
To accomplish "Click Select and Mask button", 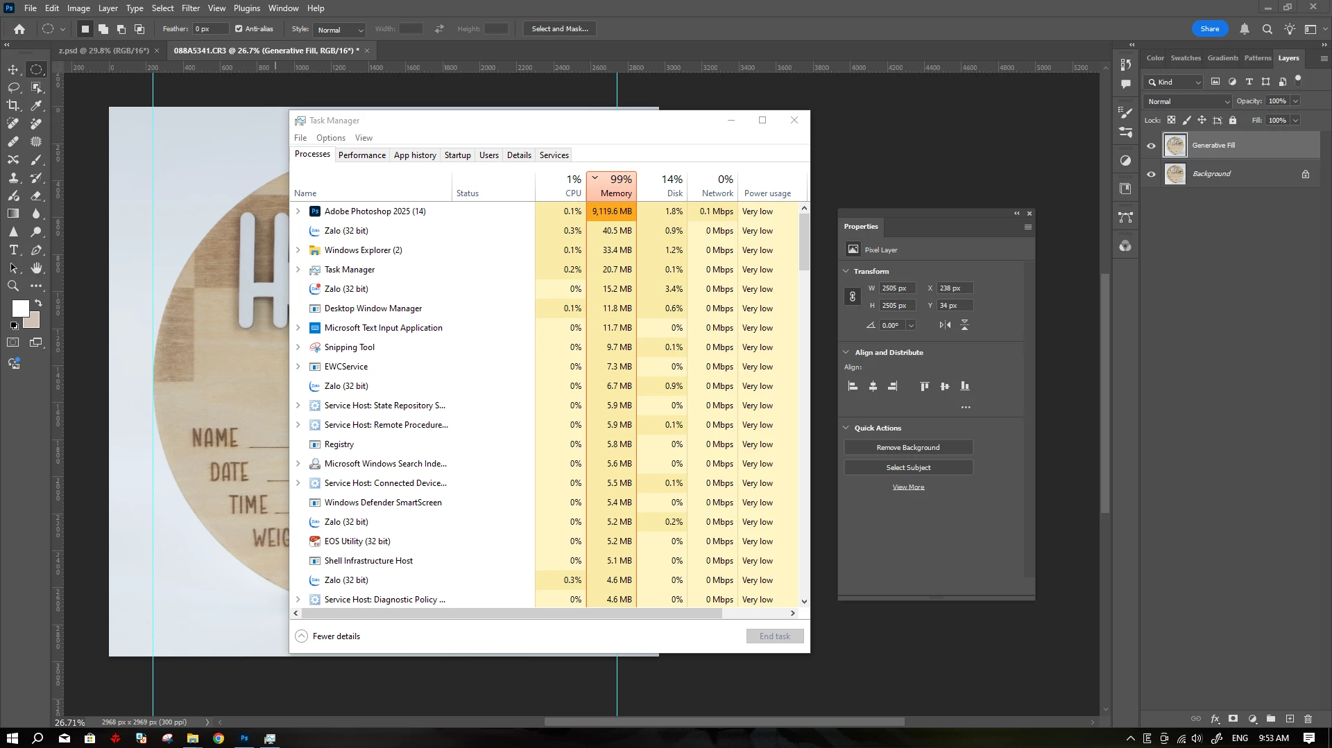I will [560, 29].
